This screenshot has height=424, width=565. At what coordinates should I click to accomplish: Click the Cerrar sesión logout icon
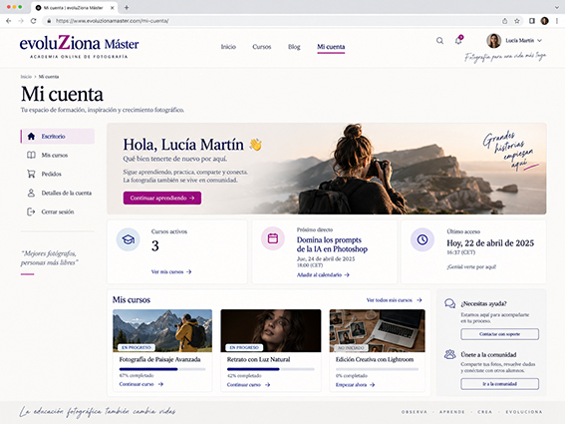pos(31,212)
